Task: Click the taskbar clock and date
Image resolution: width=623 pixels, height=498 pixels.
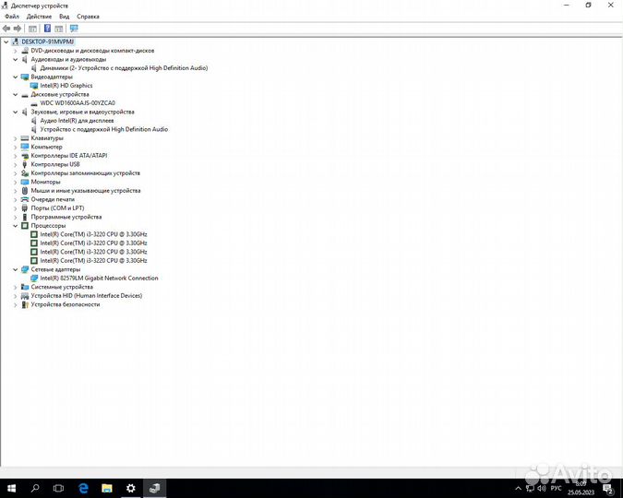Action: pyautogui.click(x=581, y=488)
